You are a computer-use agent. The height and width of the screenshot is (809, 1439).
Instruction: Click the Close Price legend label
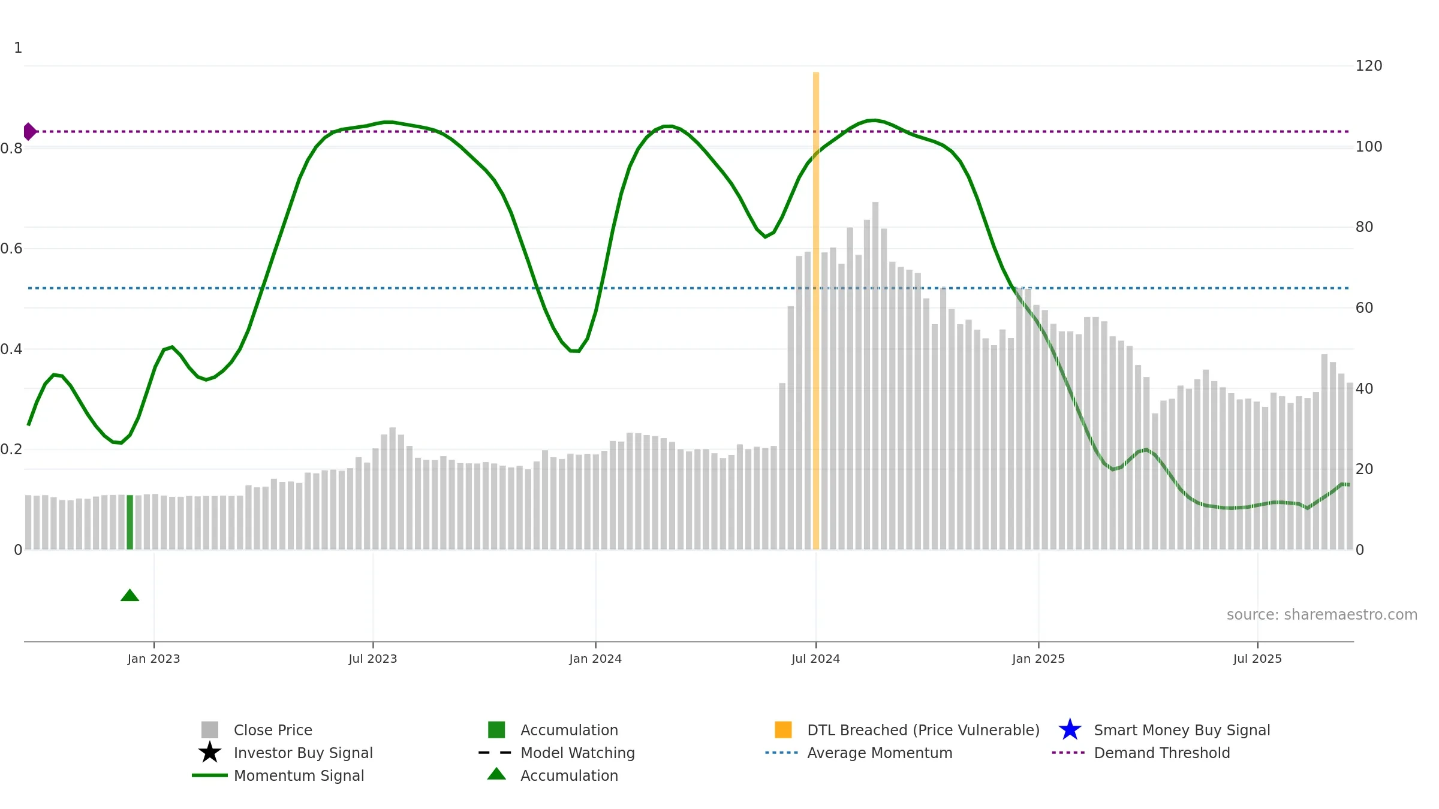[273, 730]
